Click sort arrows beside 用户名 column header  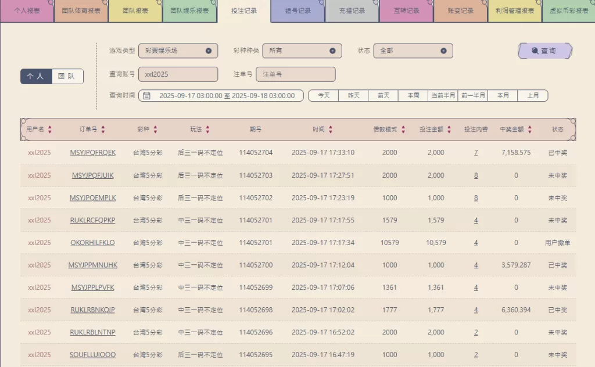click(x=50, y=129)
